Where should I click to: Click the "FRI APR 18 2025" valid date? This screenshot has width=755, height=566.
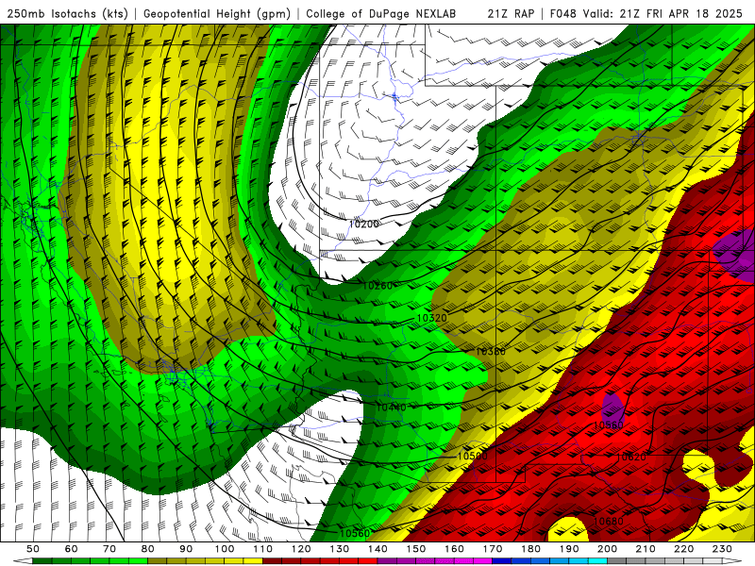coord(695,14)
